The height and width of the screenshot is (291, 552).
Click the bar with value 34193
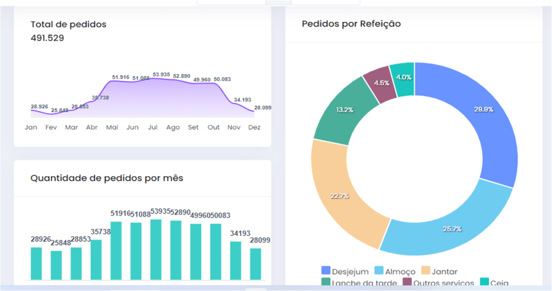pos(236,261)
